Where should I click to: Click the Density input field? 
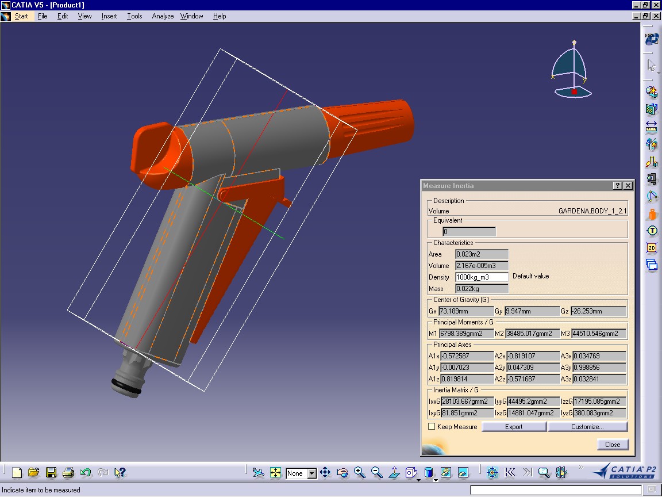pyautogui.click(x=482, y=277)
